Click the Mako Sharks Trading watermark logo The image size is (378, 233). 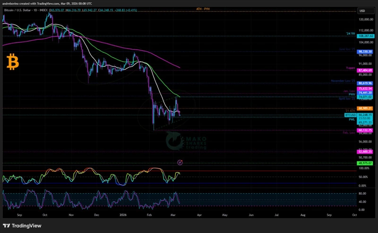coord(186,141)
